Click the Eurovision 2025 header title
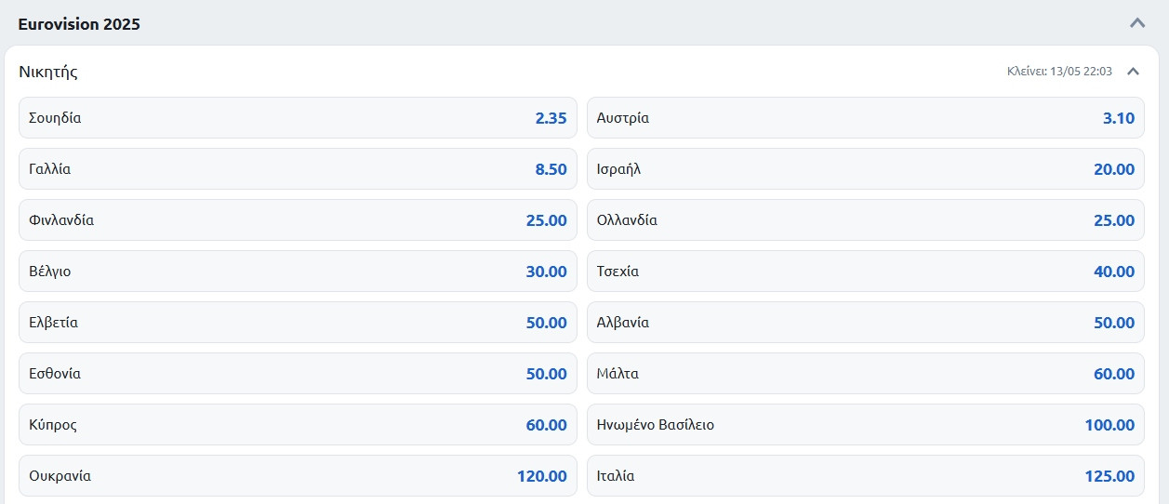This screenshot has height=504, width=1169. click(79, 24)
